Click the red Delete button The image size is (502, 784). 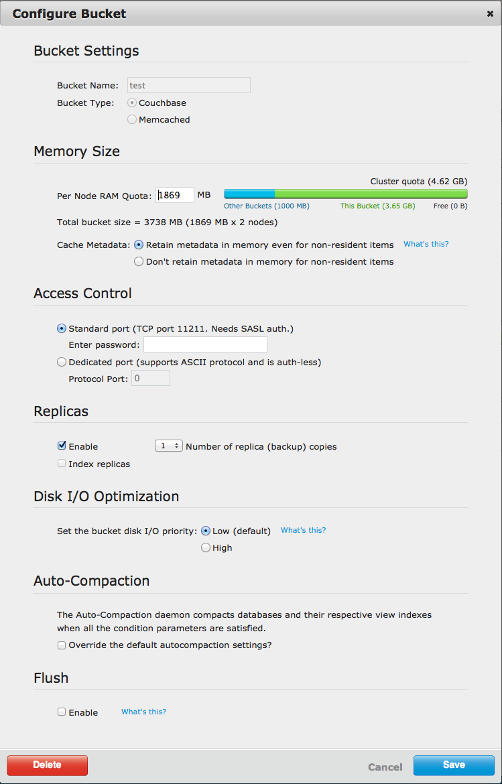48,765
